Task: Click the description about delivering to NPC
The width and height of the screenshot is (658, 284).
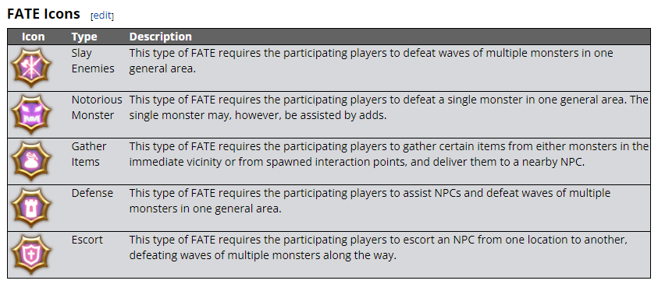Action: pyautogui.click(x=389, y=155)
